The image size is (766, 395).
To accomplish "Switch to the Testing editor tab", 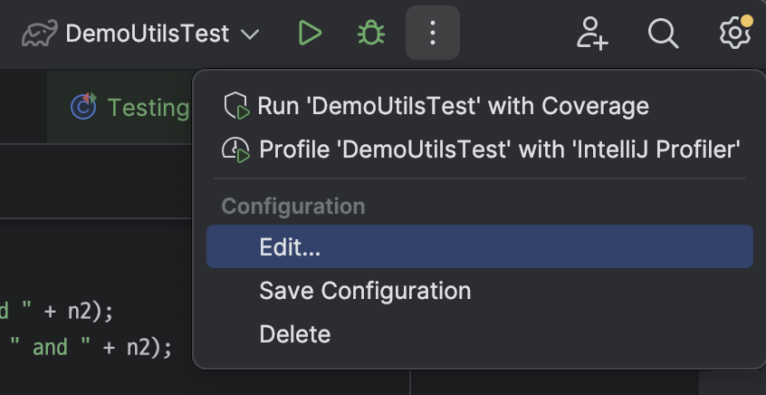I will tap(147, 108).
